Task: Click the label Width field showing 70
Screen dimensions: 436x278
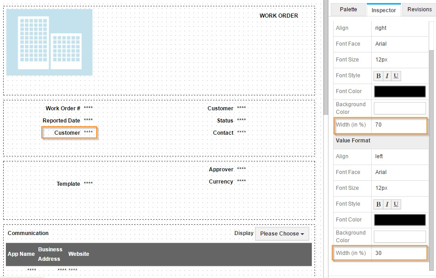Action: (x=399, y=125)
